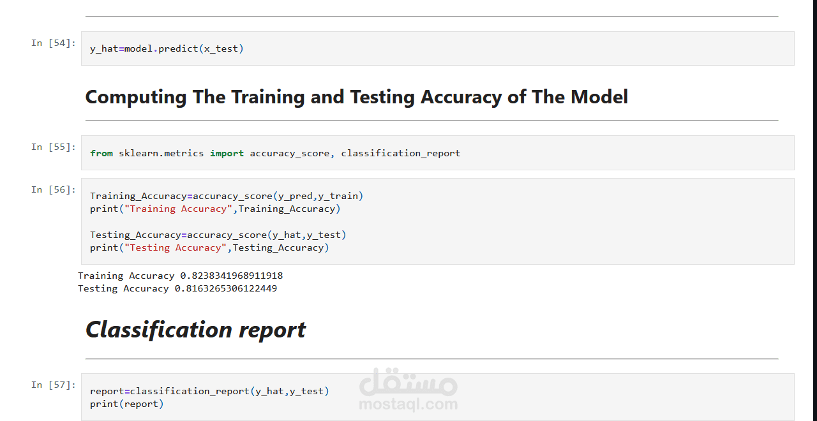This screenshot has height=421, width=817.
Task: Click the word sklearn.metrics in import cell
Action: coord(161,153)
